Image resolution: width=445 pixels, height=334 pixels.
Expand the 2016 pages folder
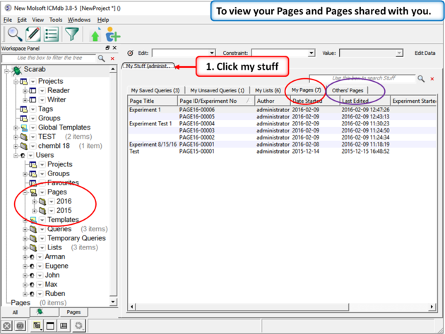point(35,202)
